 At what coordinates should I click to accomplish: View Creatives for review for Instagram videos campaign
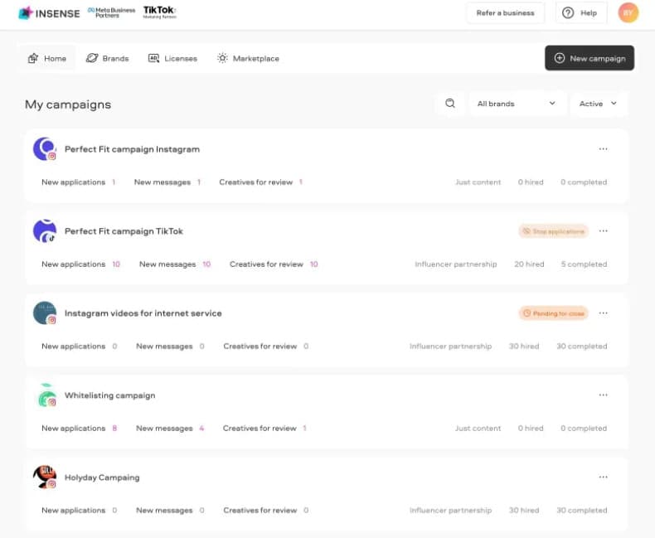click(266, 347)
